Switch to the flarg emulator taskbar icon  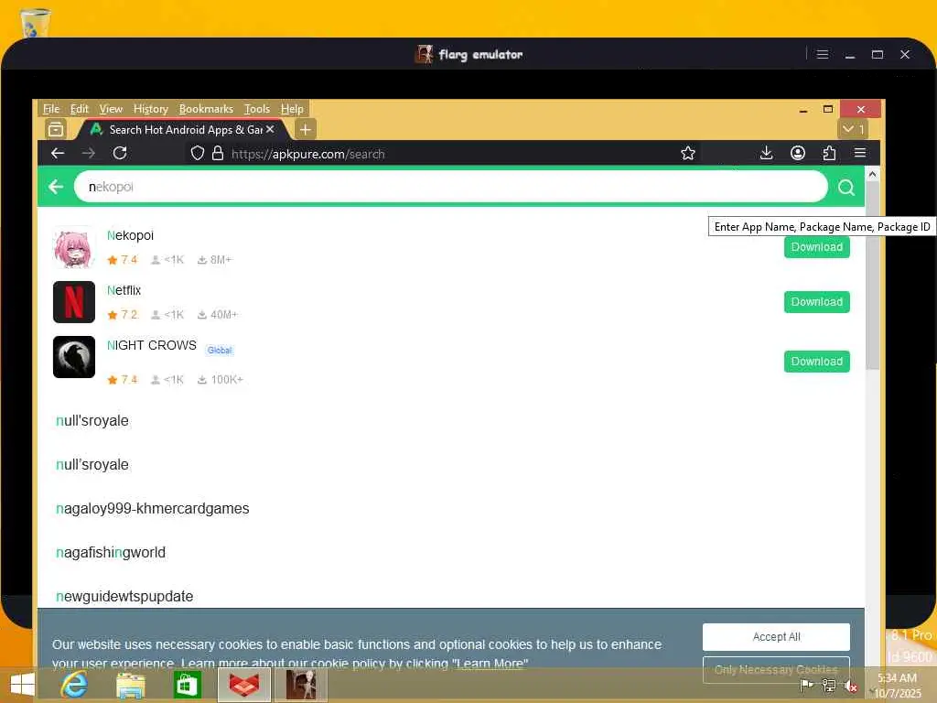point(300,685)
